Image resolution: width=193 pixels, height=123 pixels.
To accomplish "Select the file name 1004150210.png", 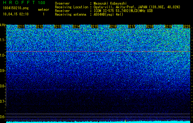I will (16, 8).
